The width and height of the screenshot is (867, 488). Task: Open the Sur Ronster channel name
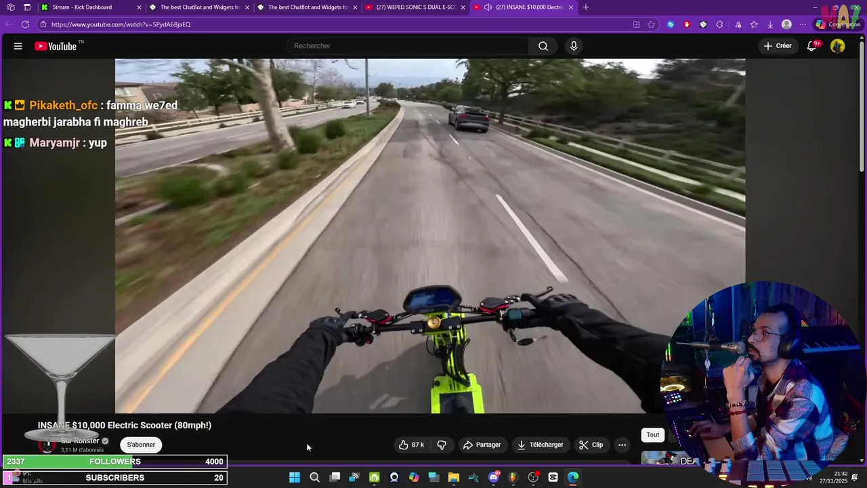click(80, 441)
